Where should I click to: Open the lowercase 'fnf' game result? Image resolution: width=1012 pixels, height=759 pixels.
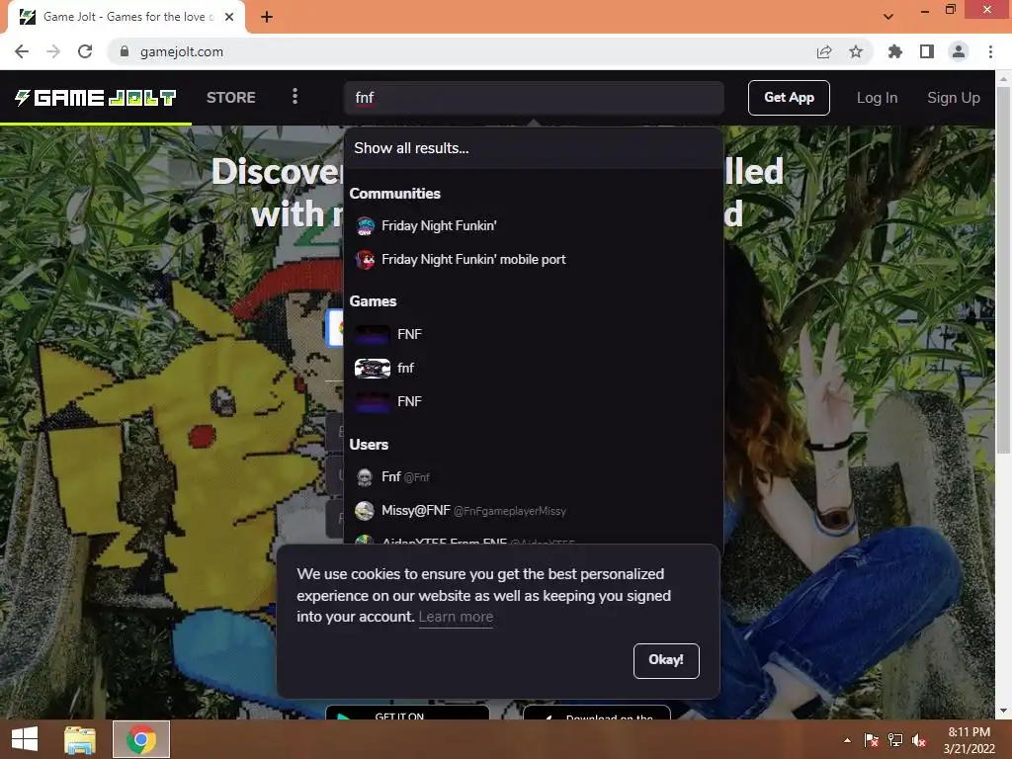point(534,368)
